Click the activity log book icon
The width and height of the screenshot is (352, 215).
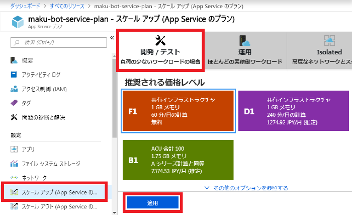[14, 75]
